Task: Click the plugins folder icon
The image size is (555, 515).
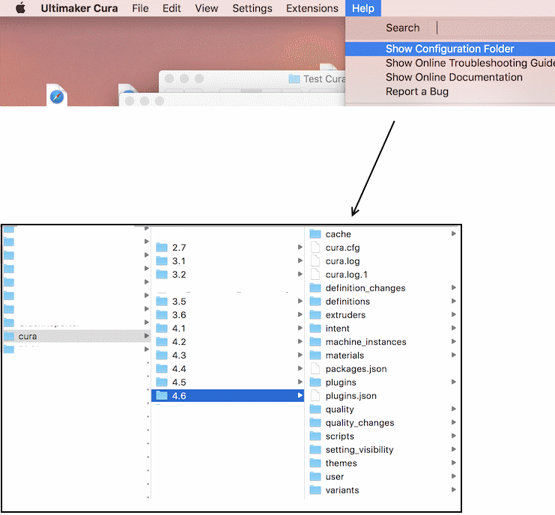Action: [315, 382]
